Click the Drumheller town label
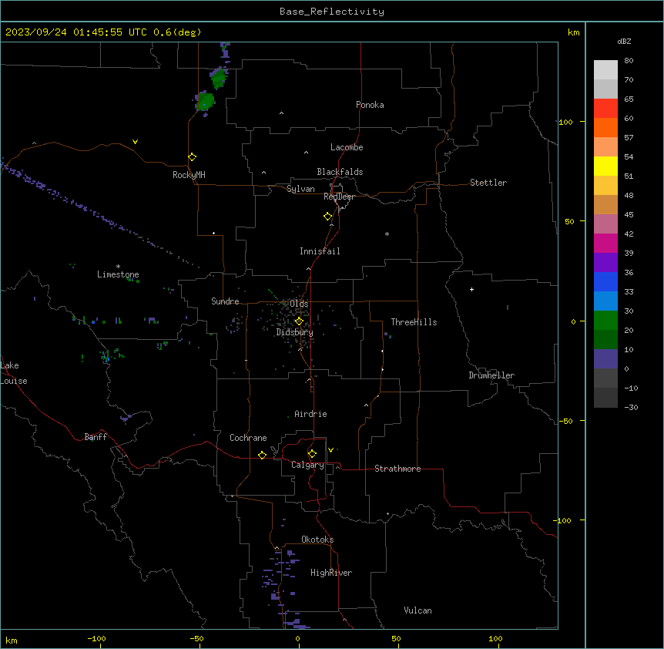This screenshot has height=649, width=664. pyautogui.click(x=491, y=375)
